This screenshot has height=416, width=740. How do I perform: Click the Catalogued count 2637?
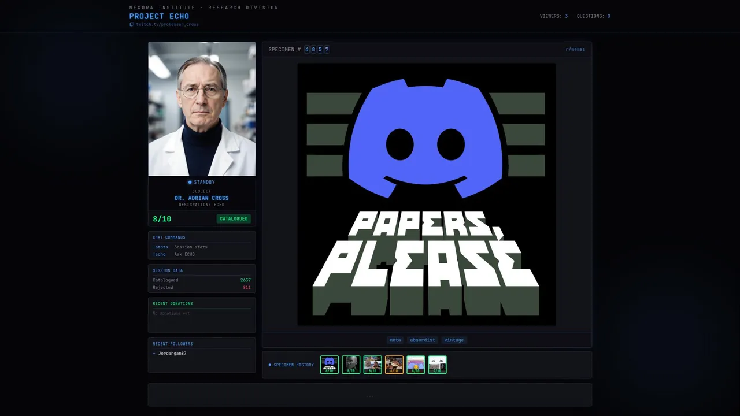tap(246, 280)
